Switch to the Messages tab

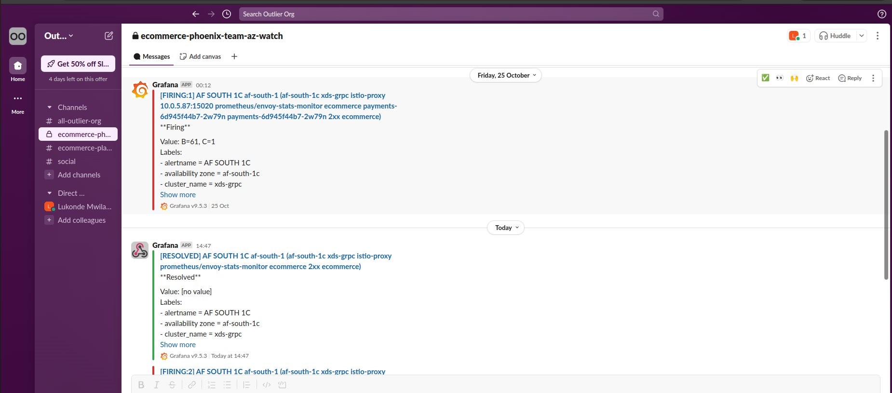152,56
